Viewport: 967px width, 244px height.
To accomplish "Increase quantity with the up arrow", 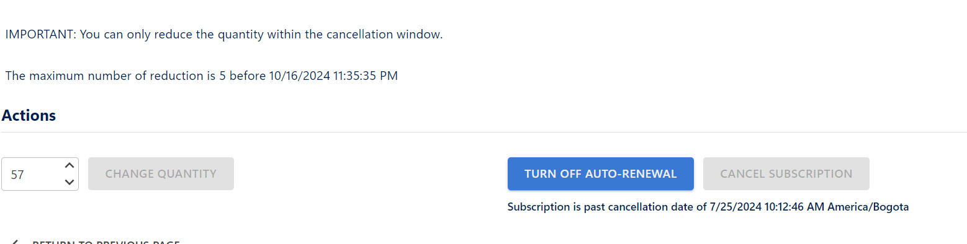I will click(70, 165).
